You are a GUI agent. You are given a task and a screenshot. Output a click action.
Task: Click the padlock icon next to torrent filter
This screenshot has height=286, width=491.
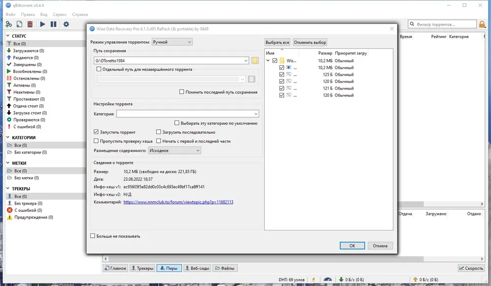(483, 24)
